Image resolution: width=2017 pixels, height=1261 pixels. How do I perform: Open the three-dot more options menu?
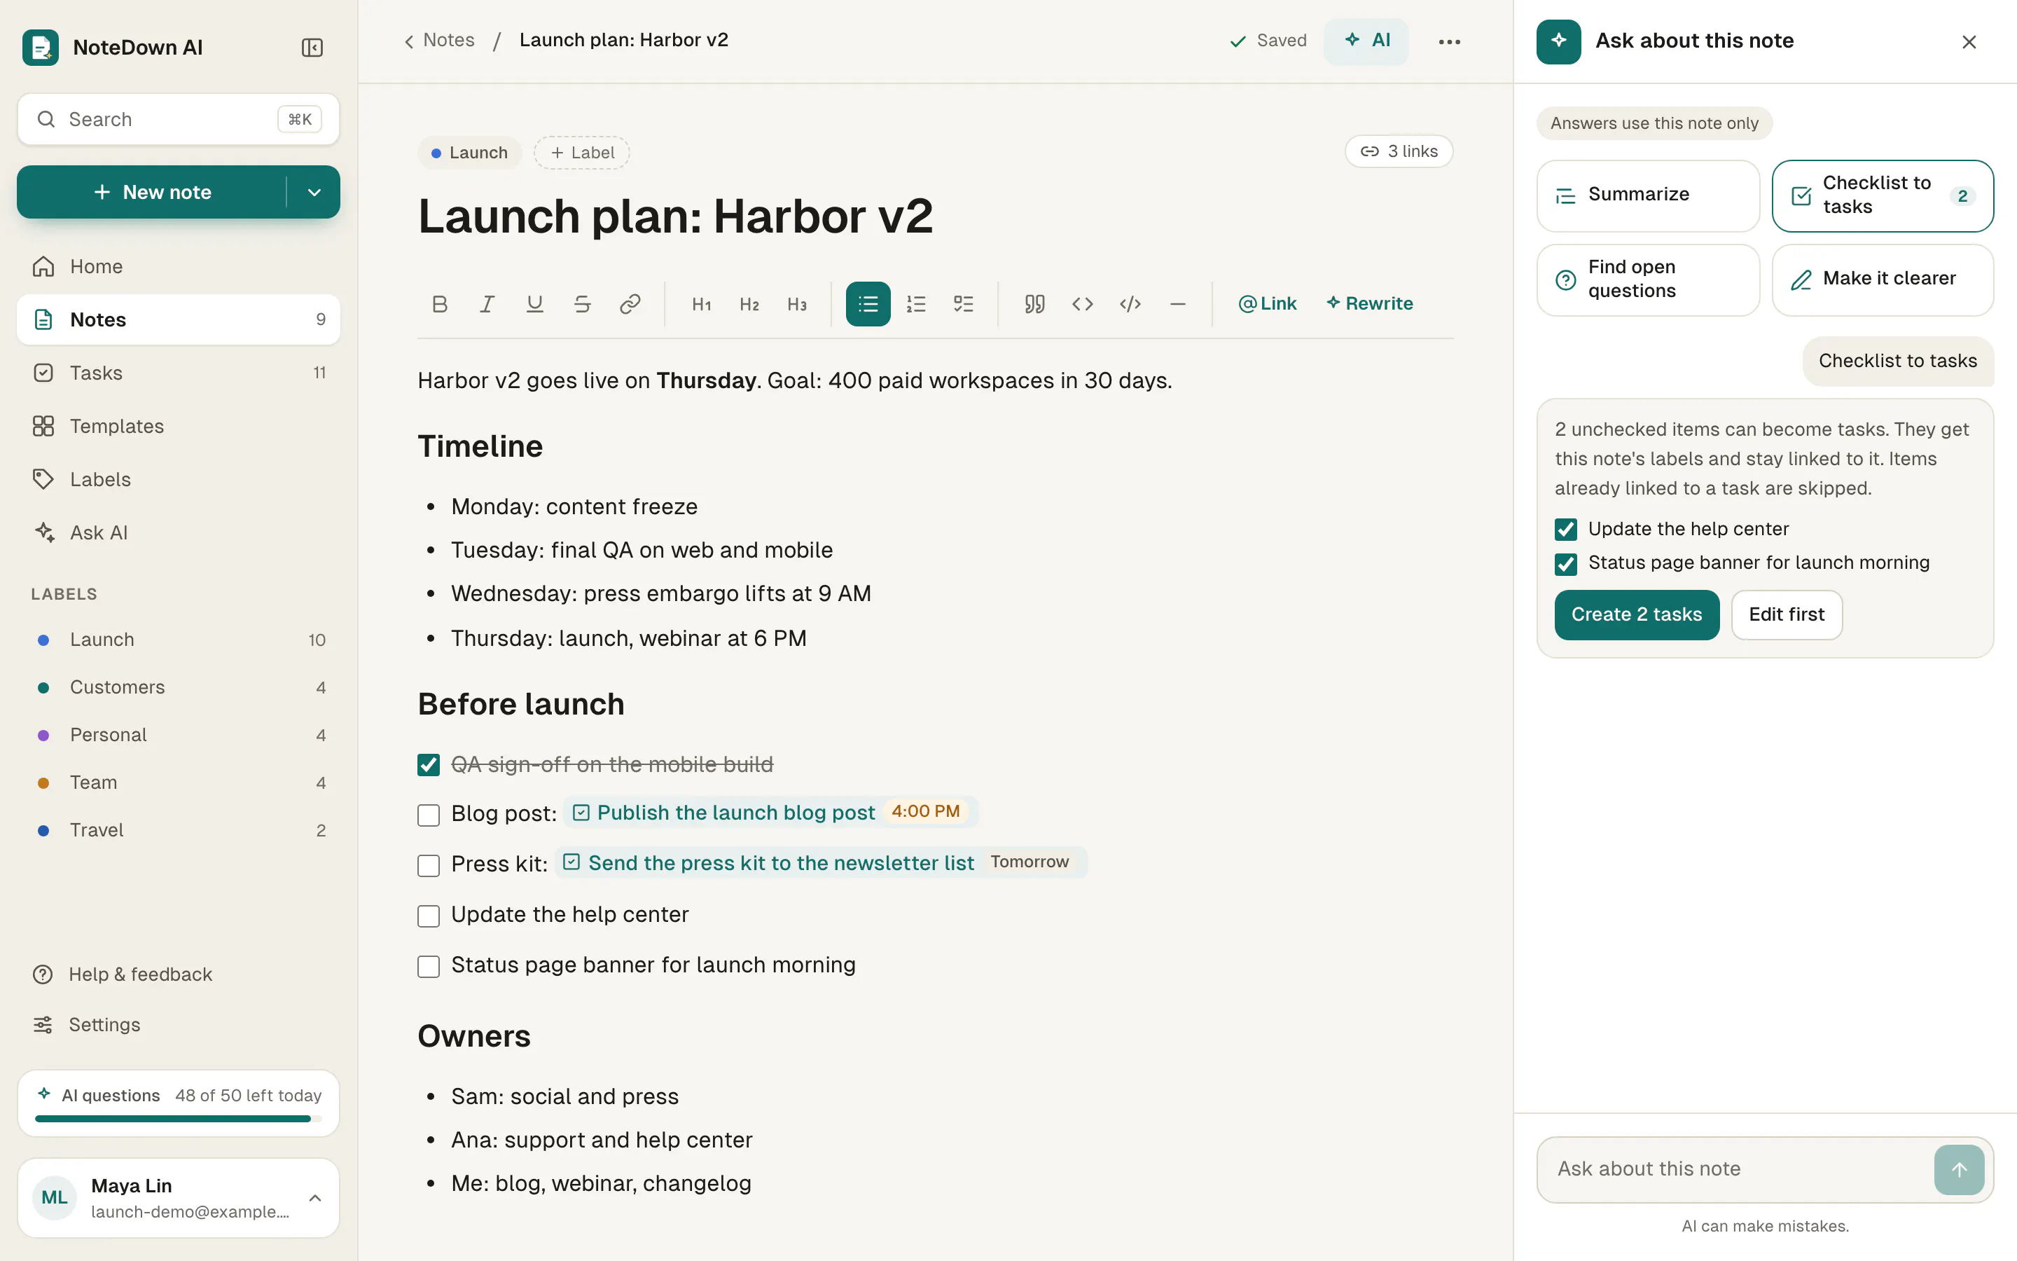(x=1450, y=42)
